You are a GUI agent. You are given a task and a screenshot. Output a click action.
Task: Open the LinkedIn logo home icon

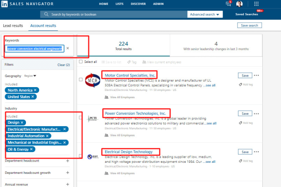click(4, 4)
